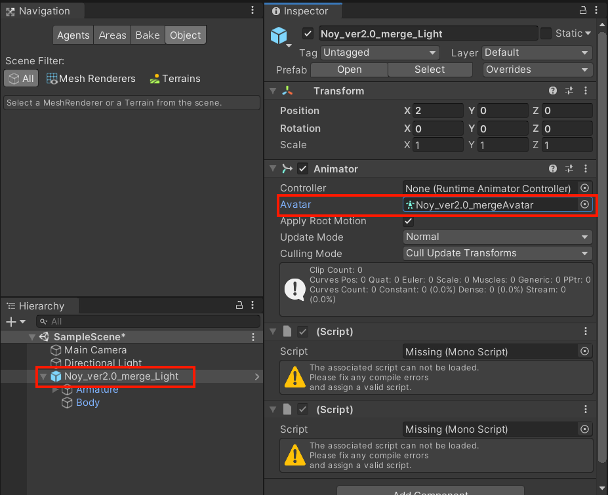Click the prefab Select button
This screenshot has width=608, height=495.
pos(430,69)
